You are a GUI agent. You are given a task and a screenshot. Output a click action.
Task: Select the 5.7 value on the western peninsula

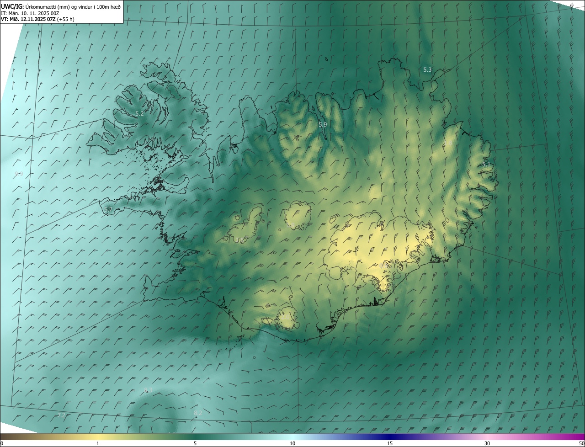(x=108, y=209)
